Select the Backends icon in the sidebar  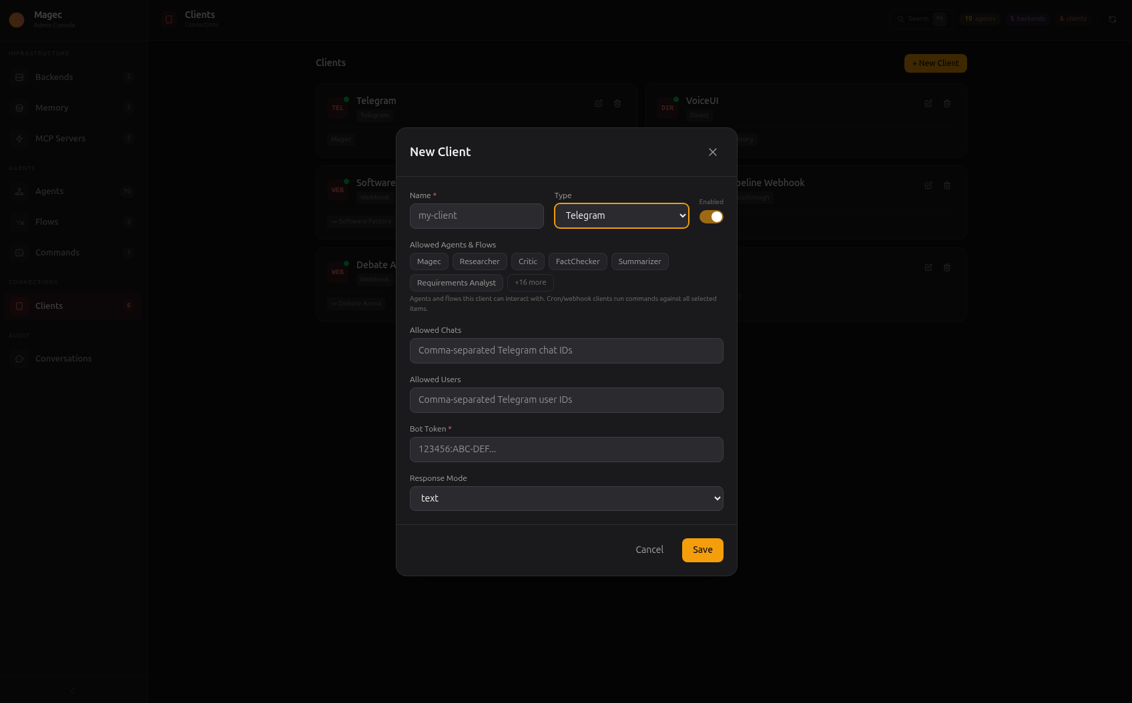coord(19,77)
